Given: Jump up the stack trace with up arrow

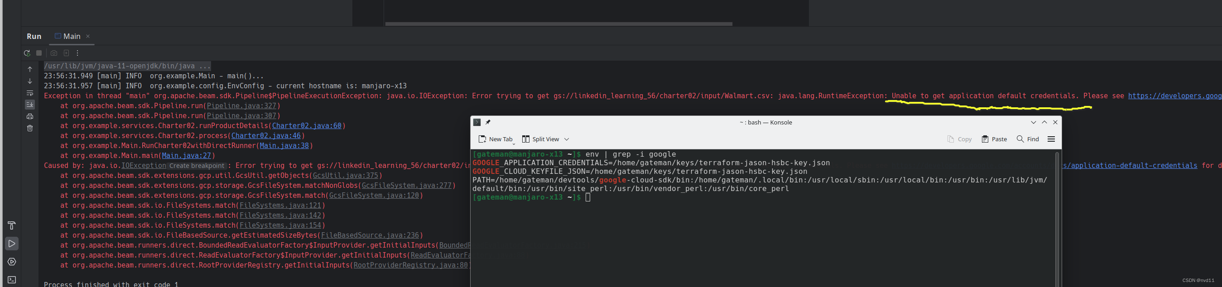Looking at the screenshot, I should (30, 69).
